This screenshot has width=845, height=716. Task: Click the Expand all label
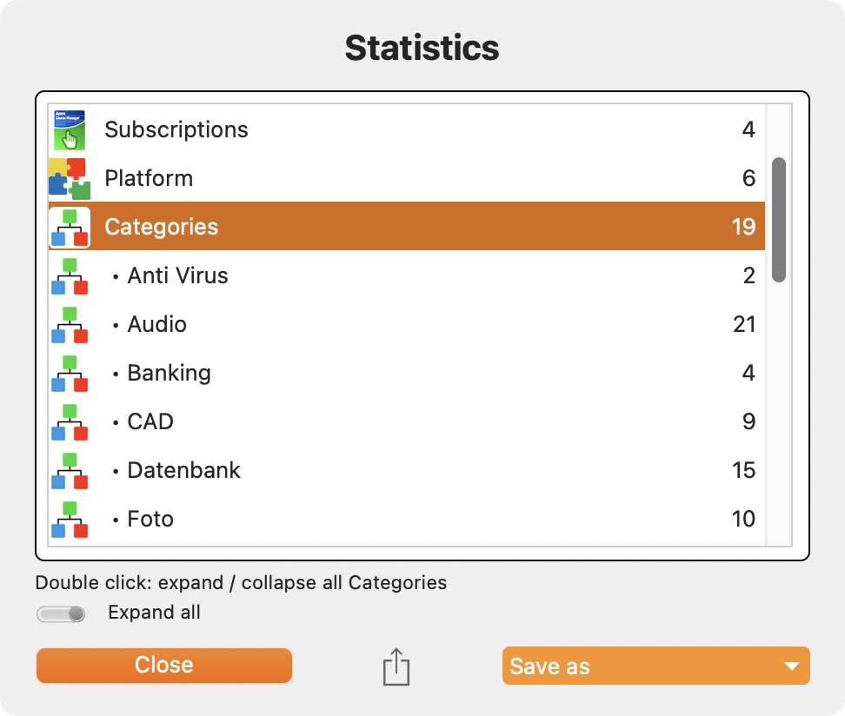(x=154, y=613)
